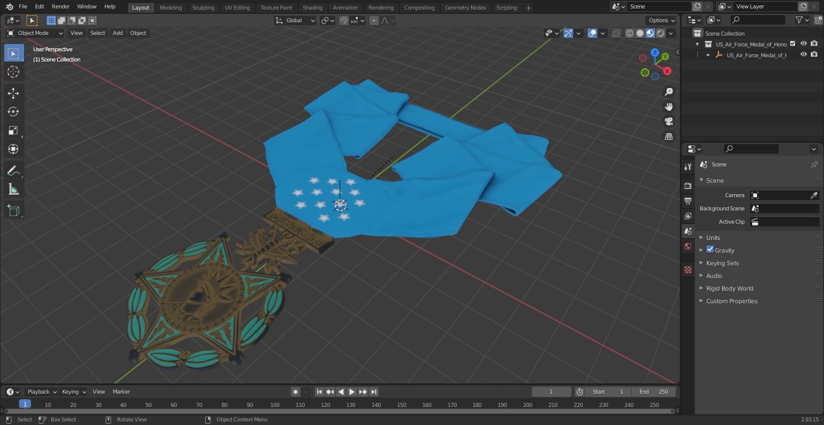Jump to the end frame
Image resolution: width=824 pixels, height=425 pixels.
(x=374, y=392)
